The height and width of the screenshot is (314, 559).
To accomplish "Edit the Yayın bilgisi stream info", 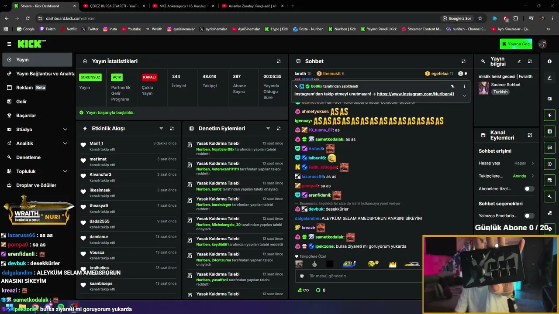I will click(x=519, y=61).
